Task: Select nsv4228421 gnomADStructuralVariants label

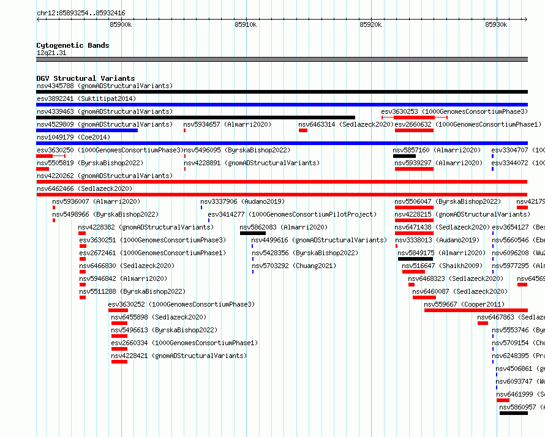Action: 179,356
